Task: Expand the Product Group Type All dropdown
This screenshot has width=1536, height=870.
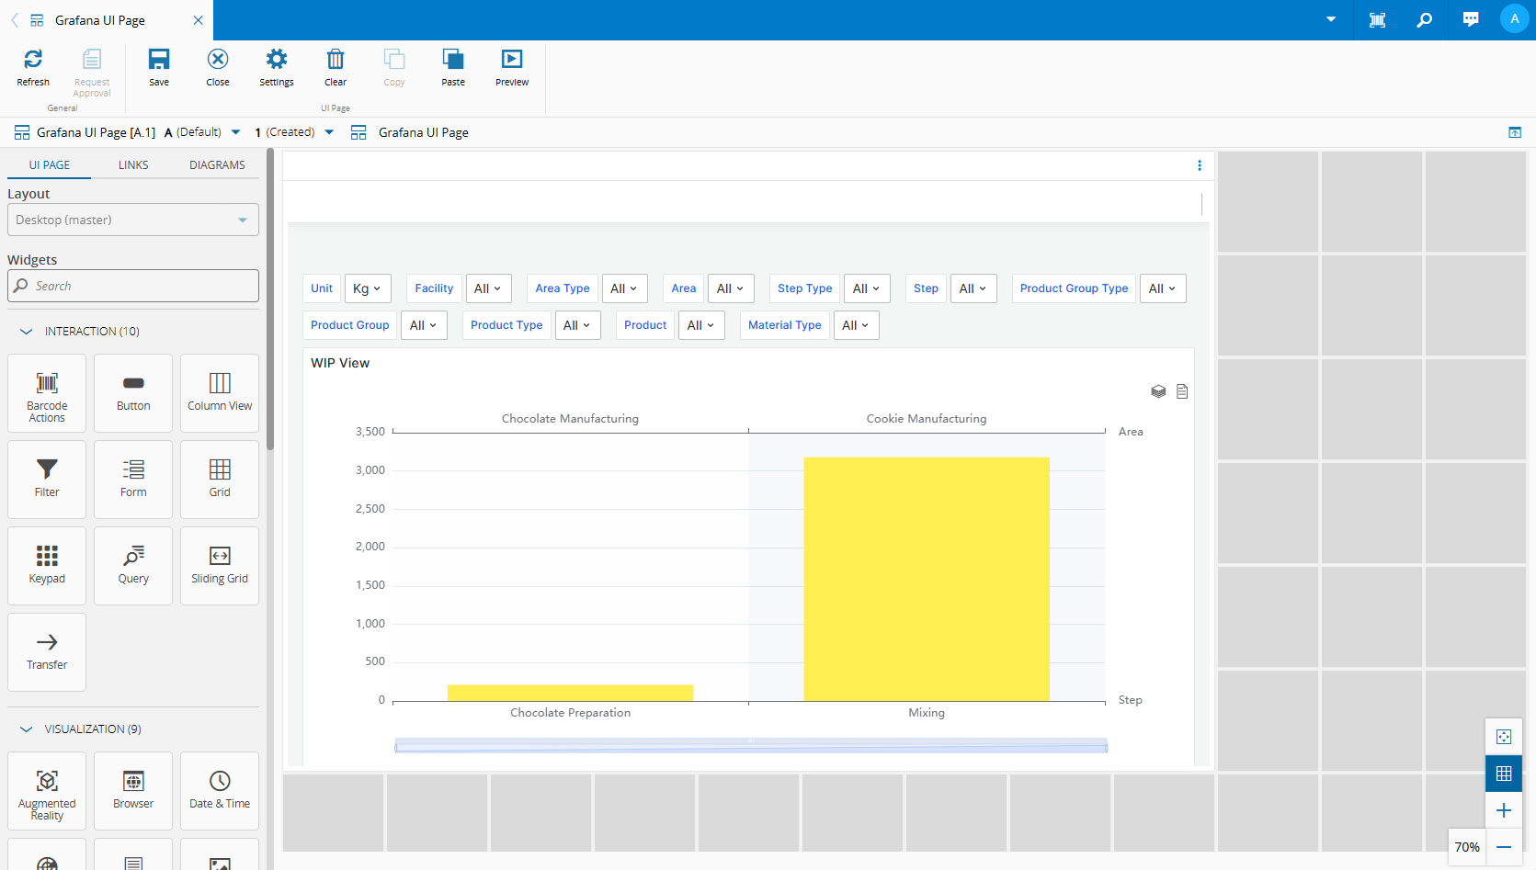Action: point(1163,288)
